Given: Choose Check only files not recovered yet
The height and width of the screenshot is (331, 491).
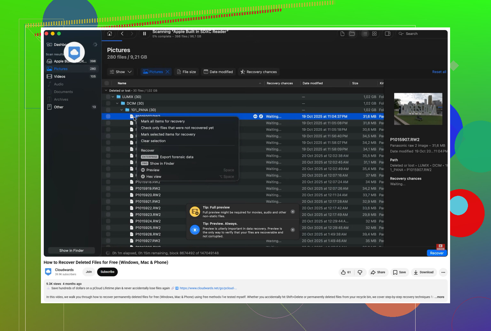Looking at the screenshot, I should click(x=188, y=128).
